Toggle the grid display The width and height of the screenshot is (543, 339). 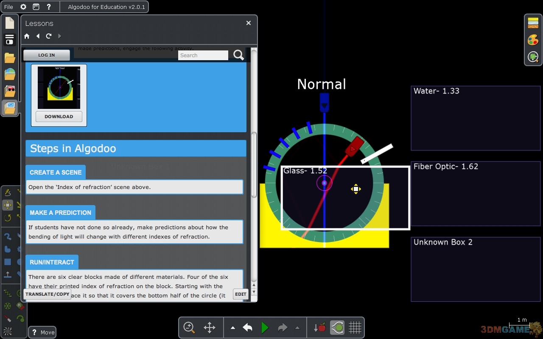pyautogui.click(x=355, y=328)
